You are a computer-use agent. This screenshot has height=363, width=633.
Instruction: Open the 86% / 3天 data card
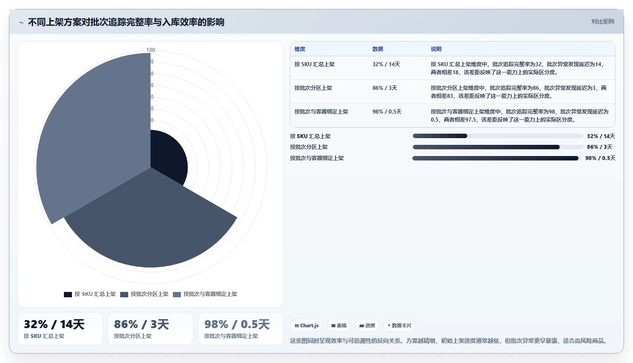click(151, 329)
